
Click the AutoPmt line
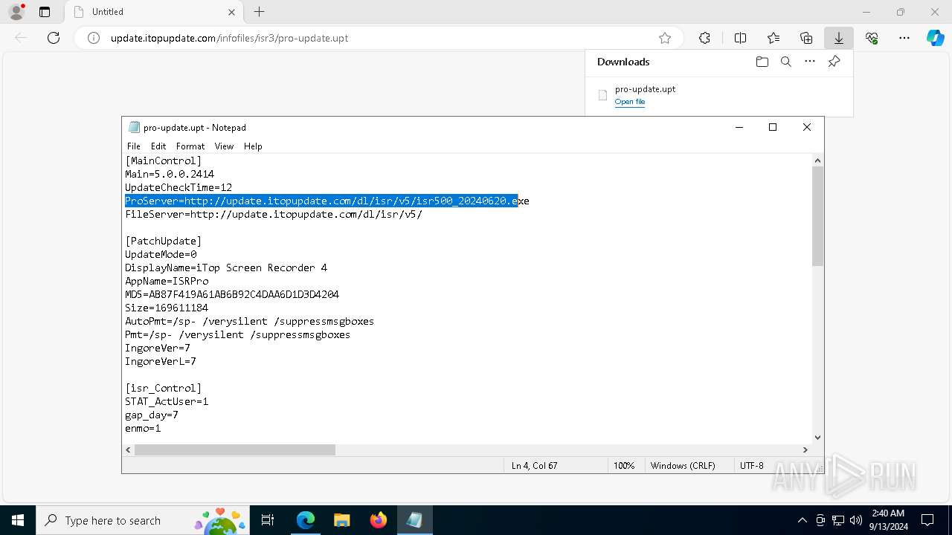[x=250, y=321]
